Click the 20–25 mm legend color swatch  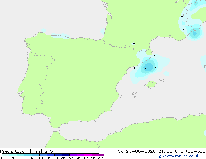pyautogui.click(x=58, y=155)
